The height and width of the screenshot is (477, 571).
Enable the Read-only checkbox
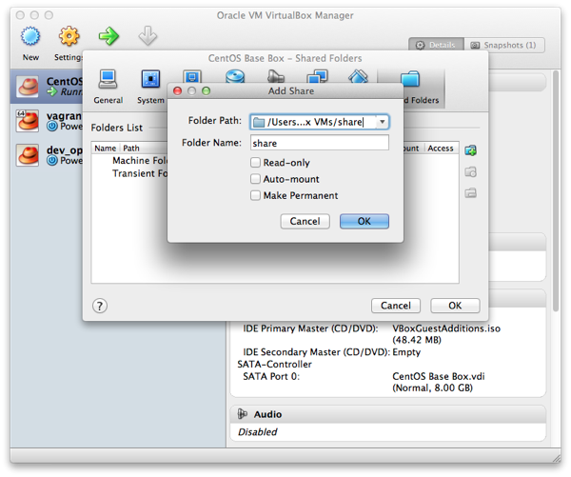pyautogui.click(x=255, y=163)
